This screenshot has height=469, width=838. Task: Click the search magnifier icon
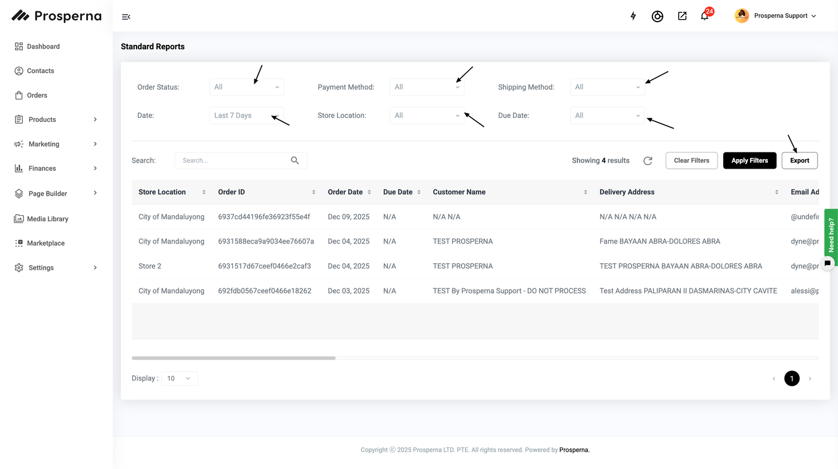[294, 160]
